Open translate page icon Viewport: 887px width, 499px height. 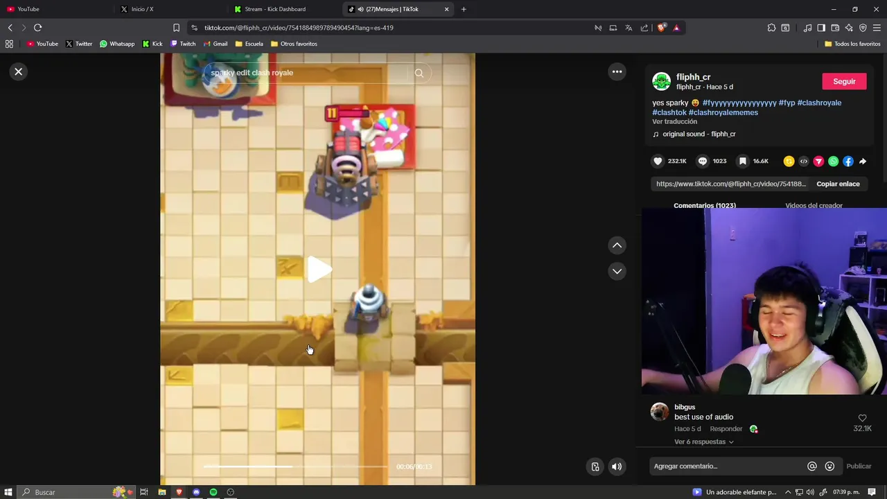(x=629, y=28)
